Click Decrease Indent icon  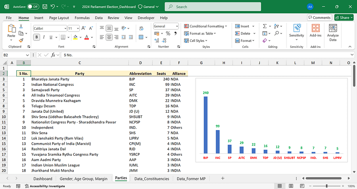click(124, 37)
